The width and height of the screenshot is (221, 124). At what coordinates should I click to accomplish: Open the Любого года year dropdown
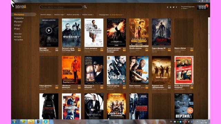(x=59, y=14)
